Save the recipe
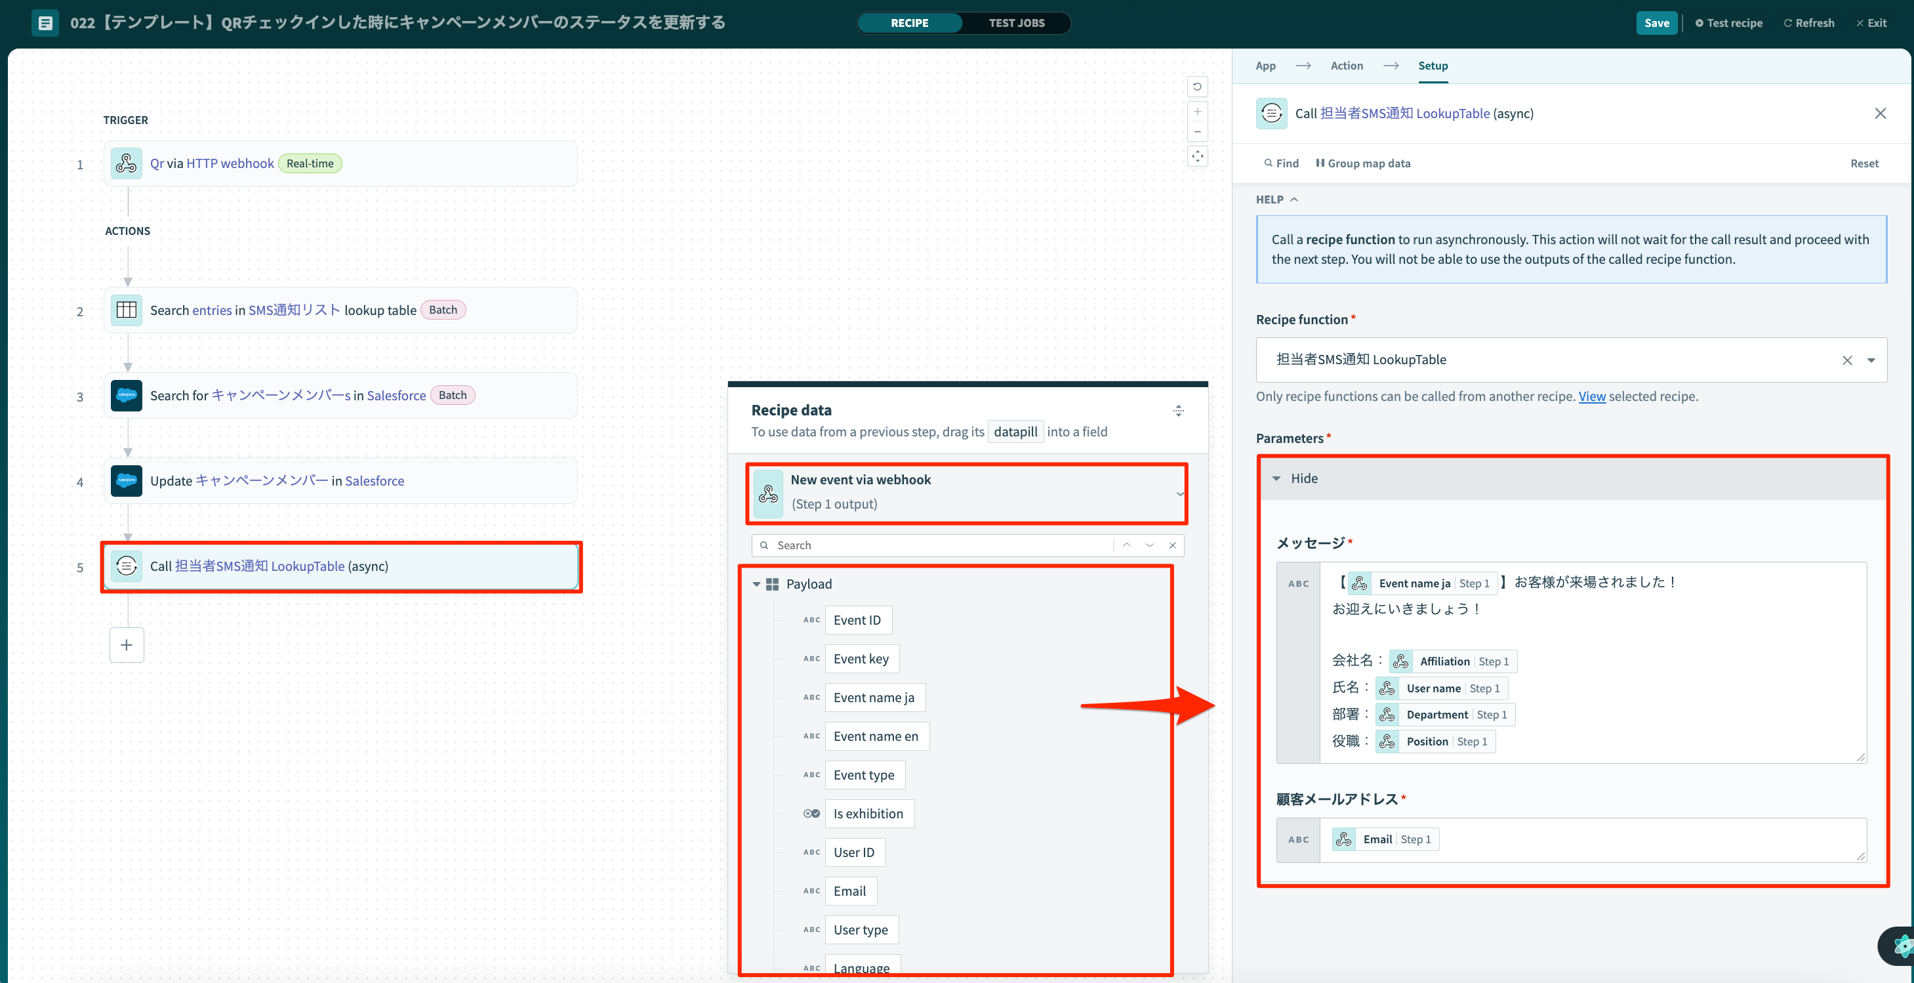This screenshot has width=1914, height=983. 1656,23
